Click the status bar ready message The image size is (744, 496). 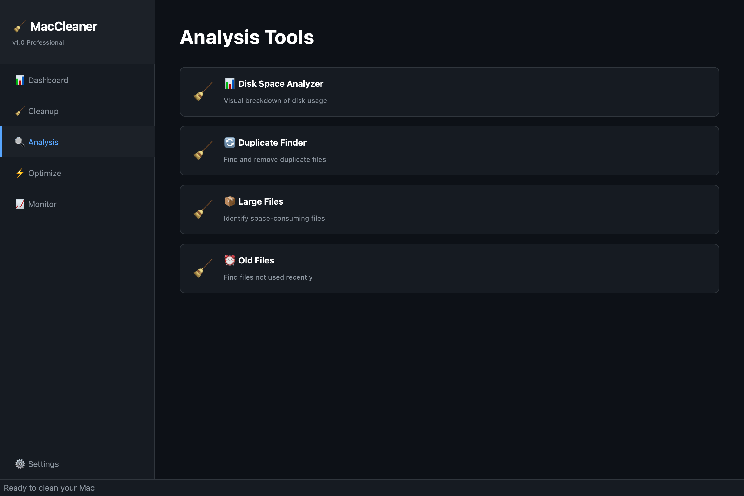point(49,488)
